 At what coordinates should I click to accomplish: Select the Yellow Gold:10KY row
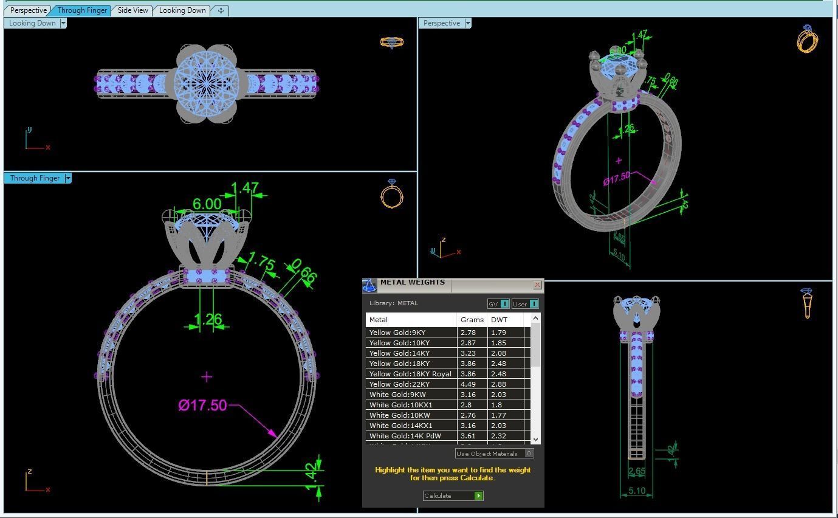(x=448, y=343)
